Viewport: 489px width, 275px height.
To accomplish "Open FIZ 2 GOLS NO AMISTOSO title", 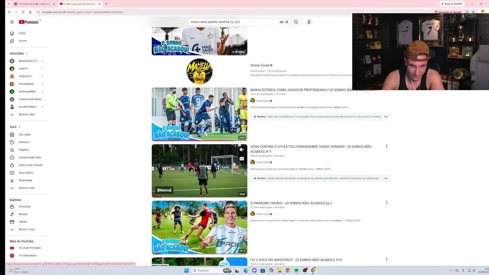I will [296, 260].
